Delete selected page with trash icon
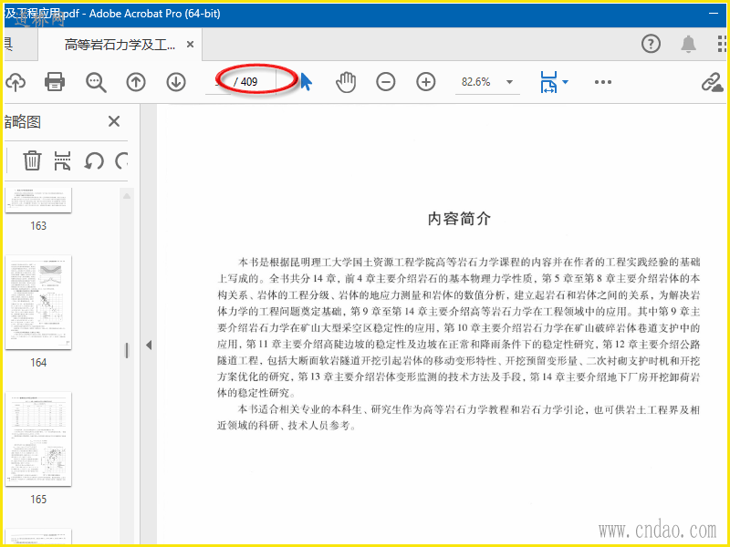The width and height of the screenshot is (730, 547). [x=32, y=160]
